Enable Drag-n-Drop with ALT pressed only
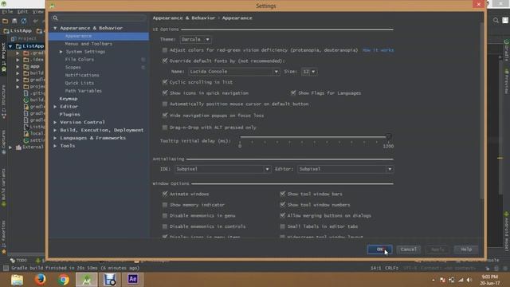Image resolution: width=510 pixels, height=287 pixels. coord(165,128)
